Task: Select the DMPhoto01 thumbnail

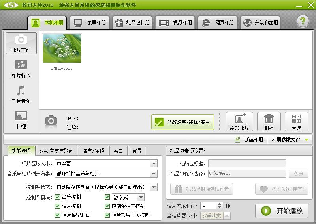Action: pyautogui.click(x=62, y=48)
